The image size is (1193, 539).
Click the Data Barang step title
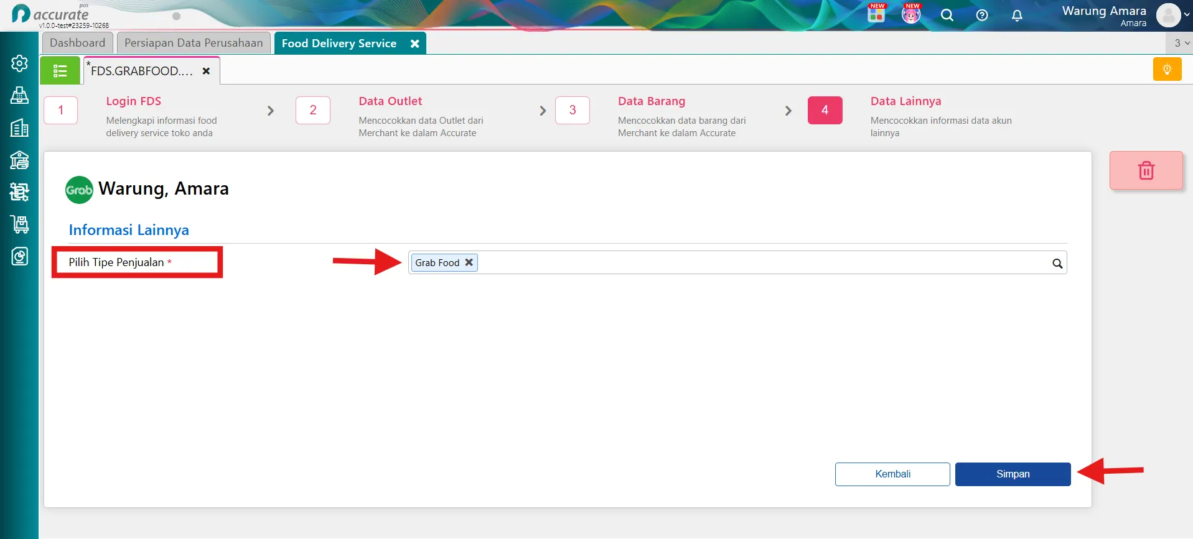(652, 101)
